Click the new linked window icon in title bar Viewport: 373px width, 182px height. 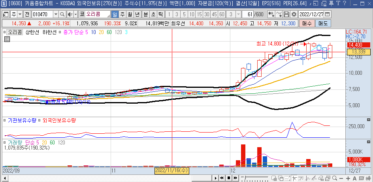click(x=316, y=3)
